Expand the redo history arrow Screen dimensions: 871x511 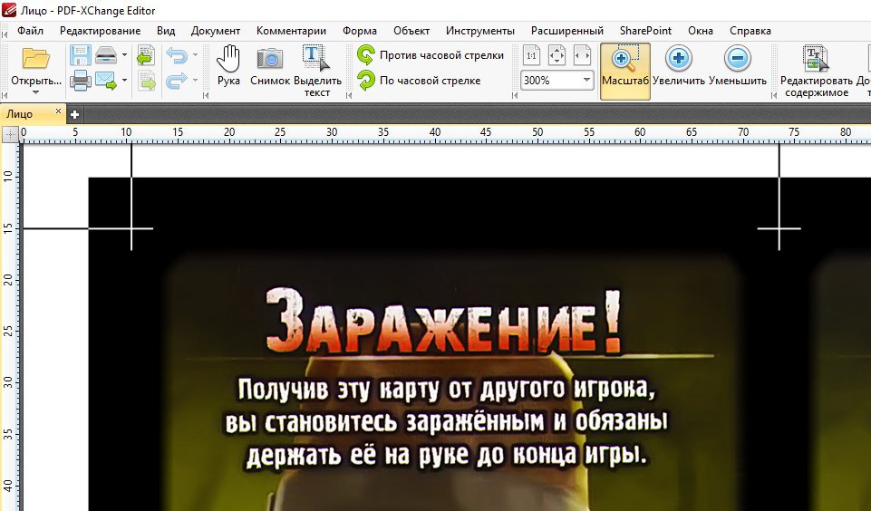point(195,80)
